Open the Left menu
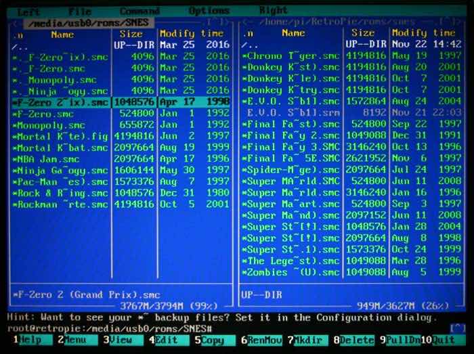Image resolution: width=474 pixels, height=354 pixels. (x=28, y=12)
